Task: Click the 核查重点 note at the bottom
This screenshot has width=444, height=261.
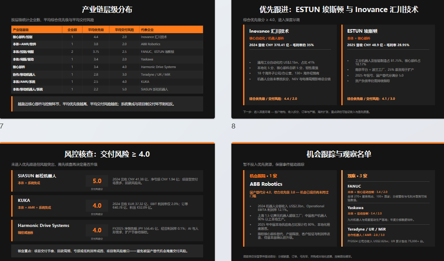Action: click(x=107, y=251)
